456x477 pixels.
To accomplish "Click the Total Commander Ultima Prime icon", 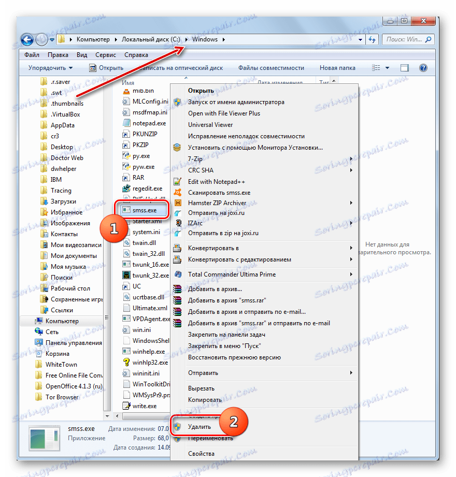I will pos(177,274).
